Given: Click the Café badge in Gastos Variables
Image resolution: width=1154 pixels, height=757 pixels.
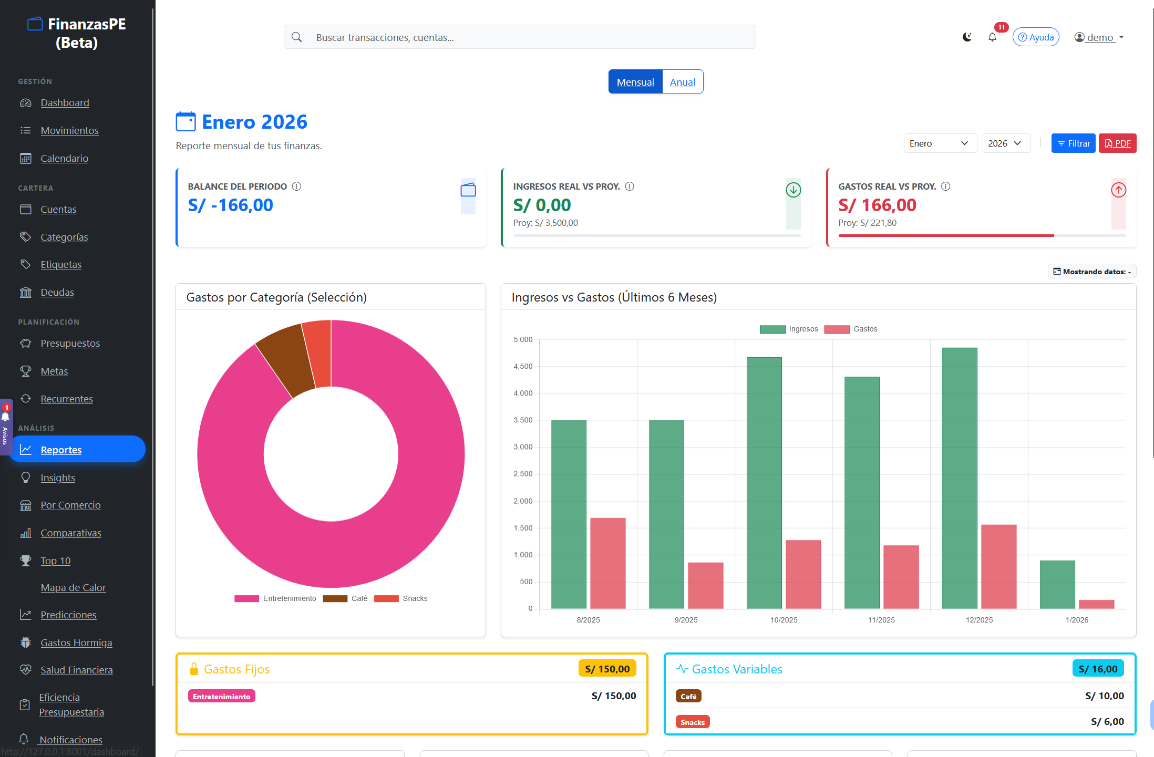Looking at the screenshot, I should pyautogui.click(x=688, y=696).
